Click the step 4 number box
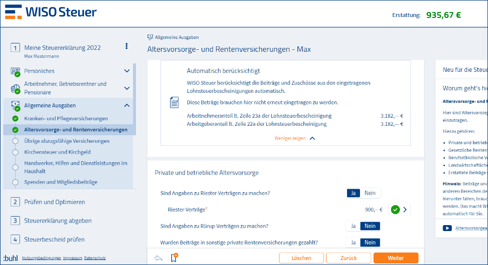 (x=15, y=239)
